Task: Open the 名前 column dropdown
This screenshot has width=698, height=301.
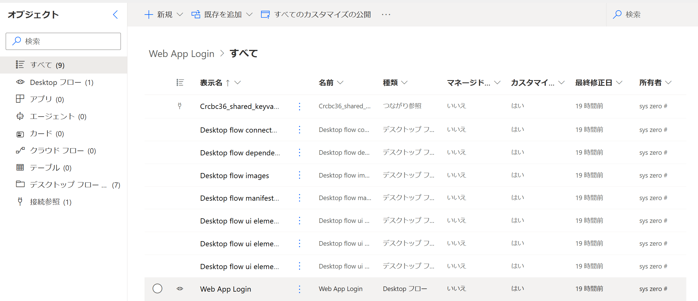Action: pos(340,83)
